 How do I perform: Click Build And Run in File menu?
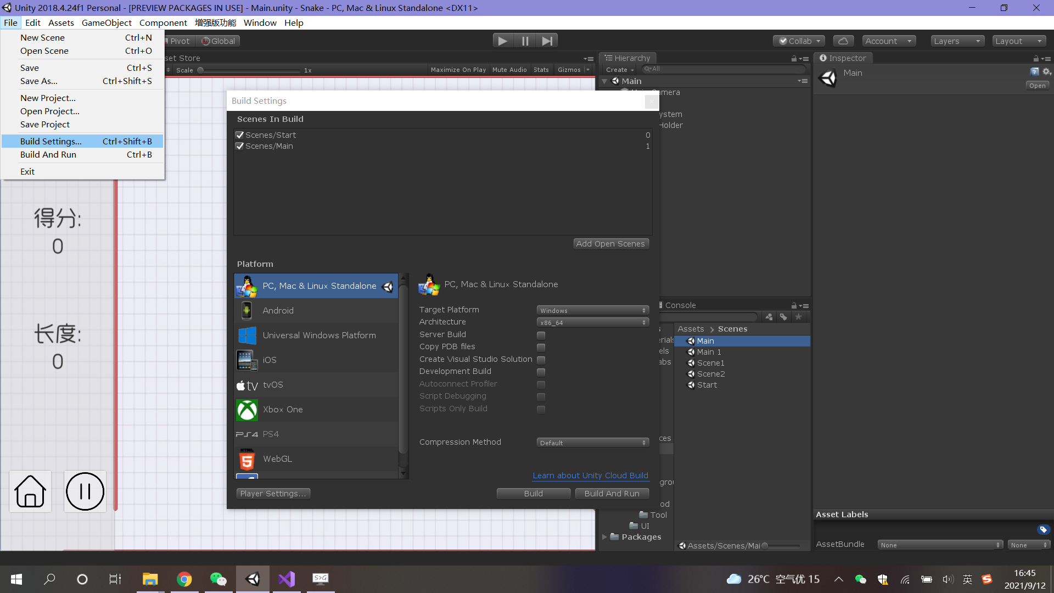coord(82,155)
